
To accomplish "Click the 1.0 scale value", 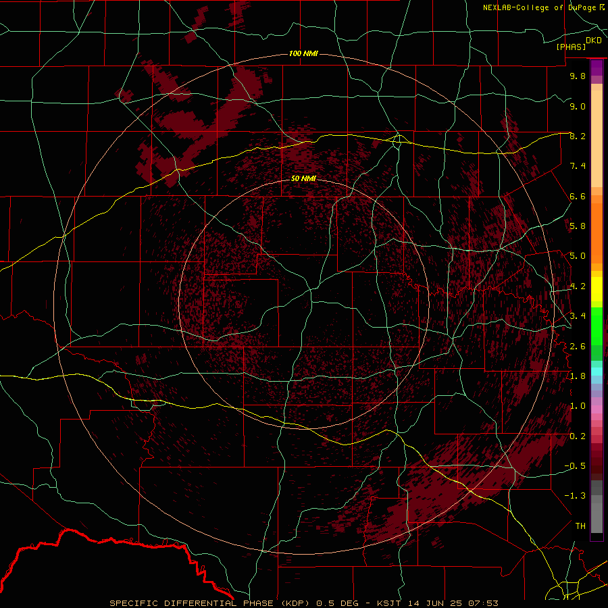I will click(x=578, y=406).
